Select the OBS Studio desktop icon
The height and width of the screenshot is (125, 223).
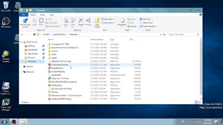tap(6, 23)
